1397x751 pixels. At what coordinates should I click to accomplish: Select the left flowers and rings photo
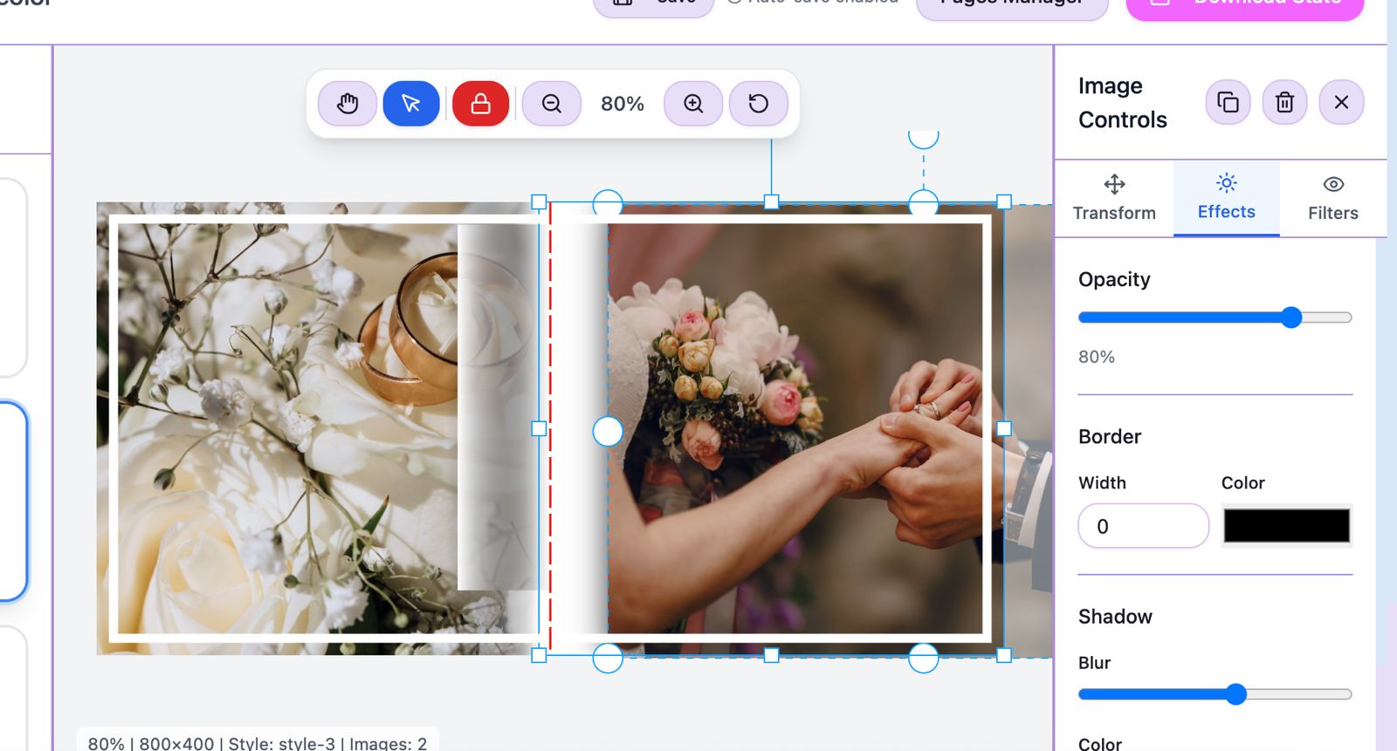click(319, 428)
